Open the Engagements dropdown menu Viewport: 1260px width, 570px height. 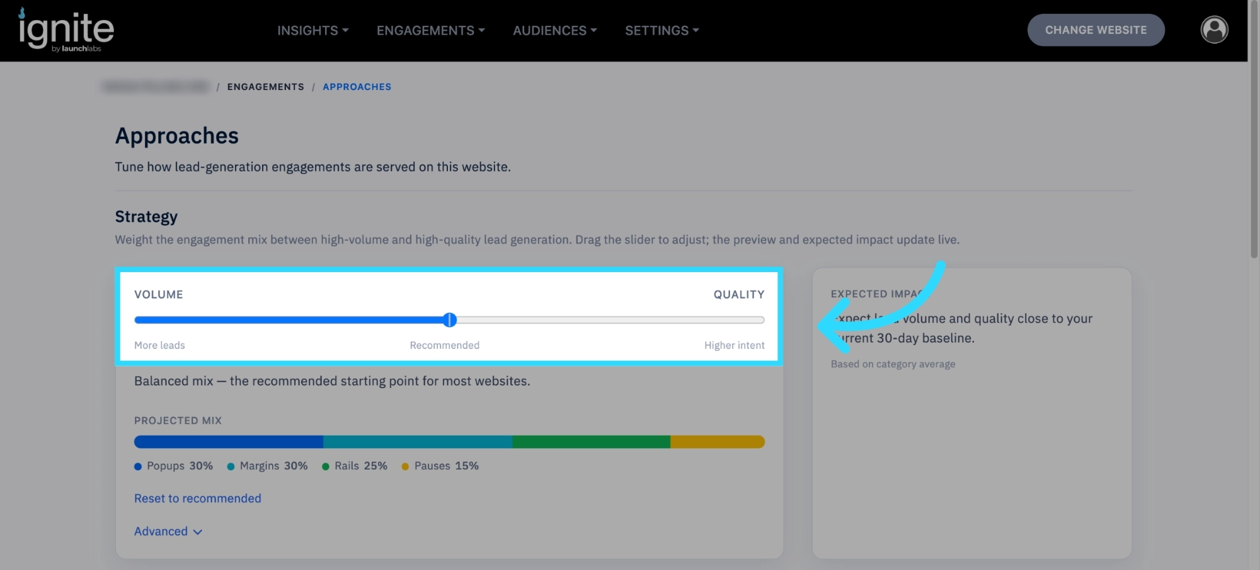coord(431,30)
